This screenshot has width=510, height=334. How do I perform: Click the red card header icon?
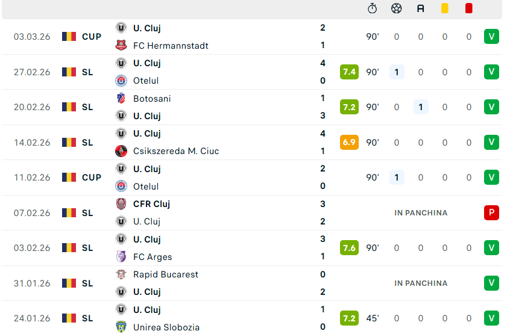point(469,8)
